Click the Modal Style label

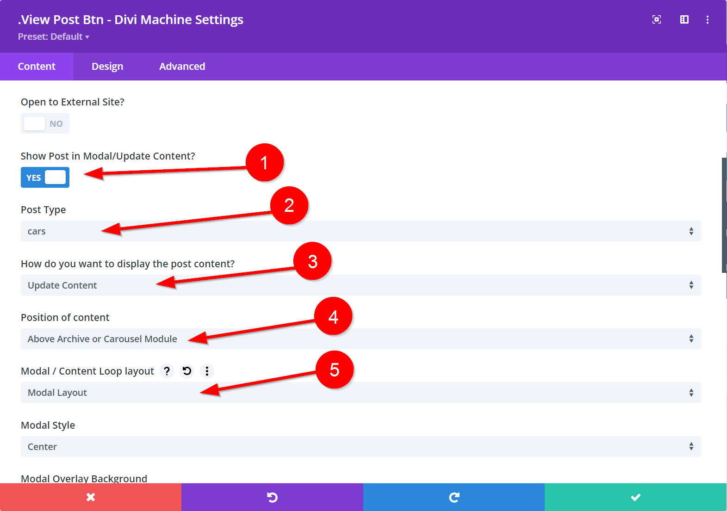click(48, 425)
